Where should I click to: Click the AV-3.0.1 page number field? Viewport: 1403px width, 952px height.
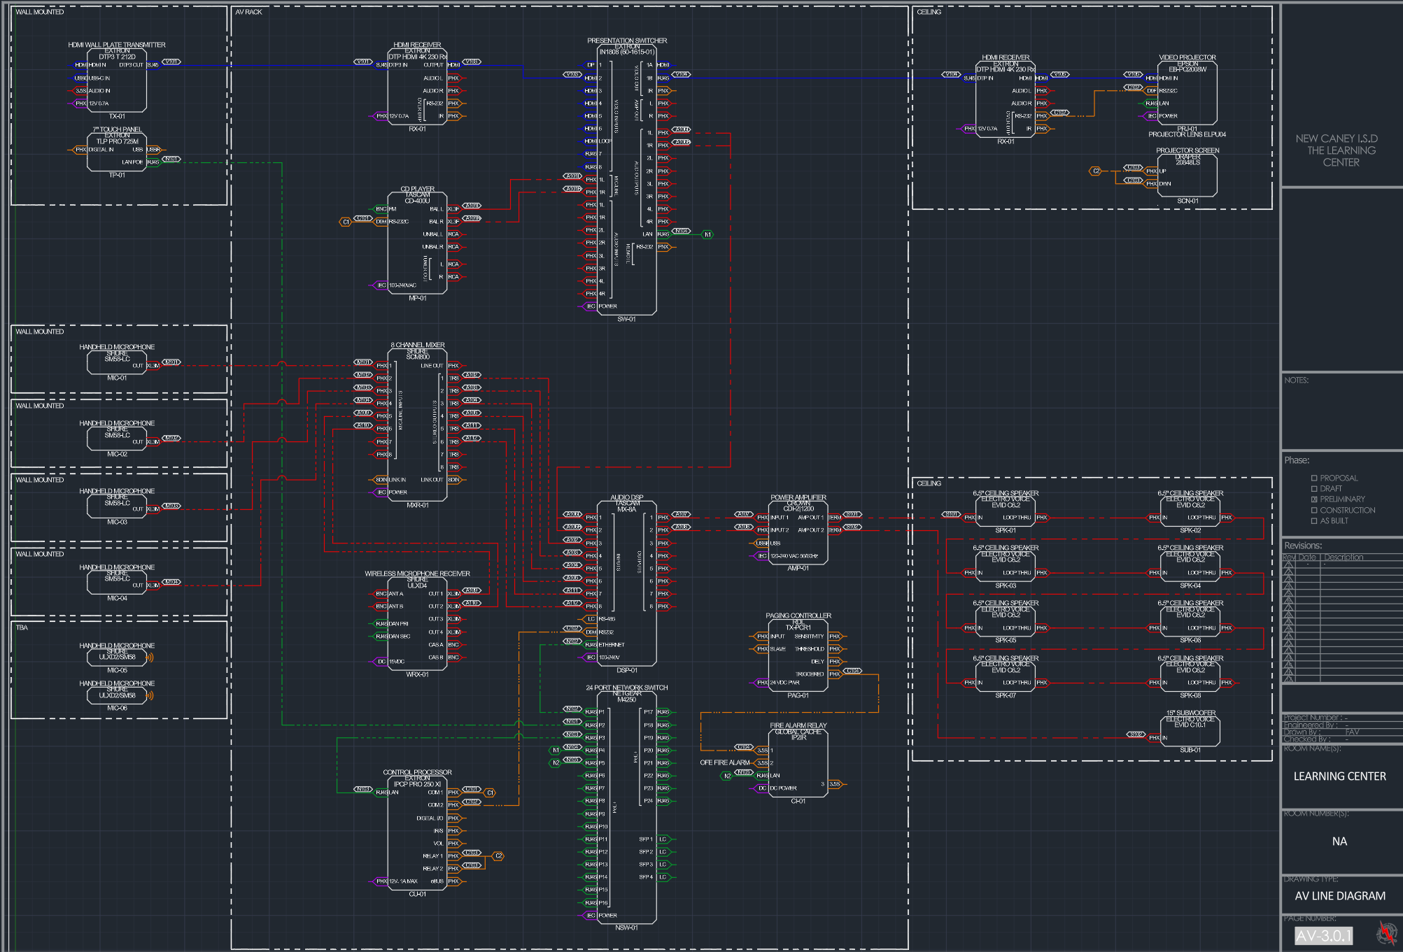1323,936
